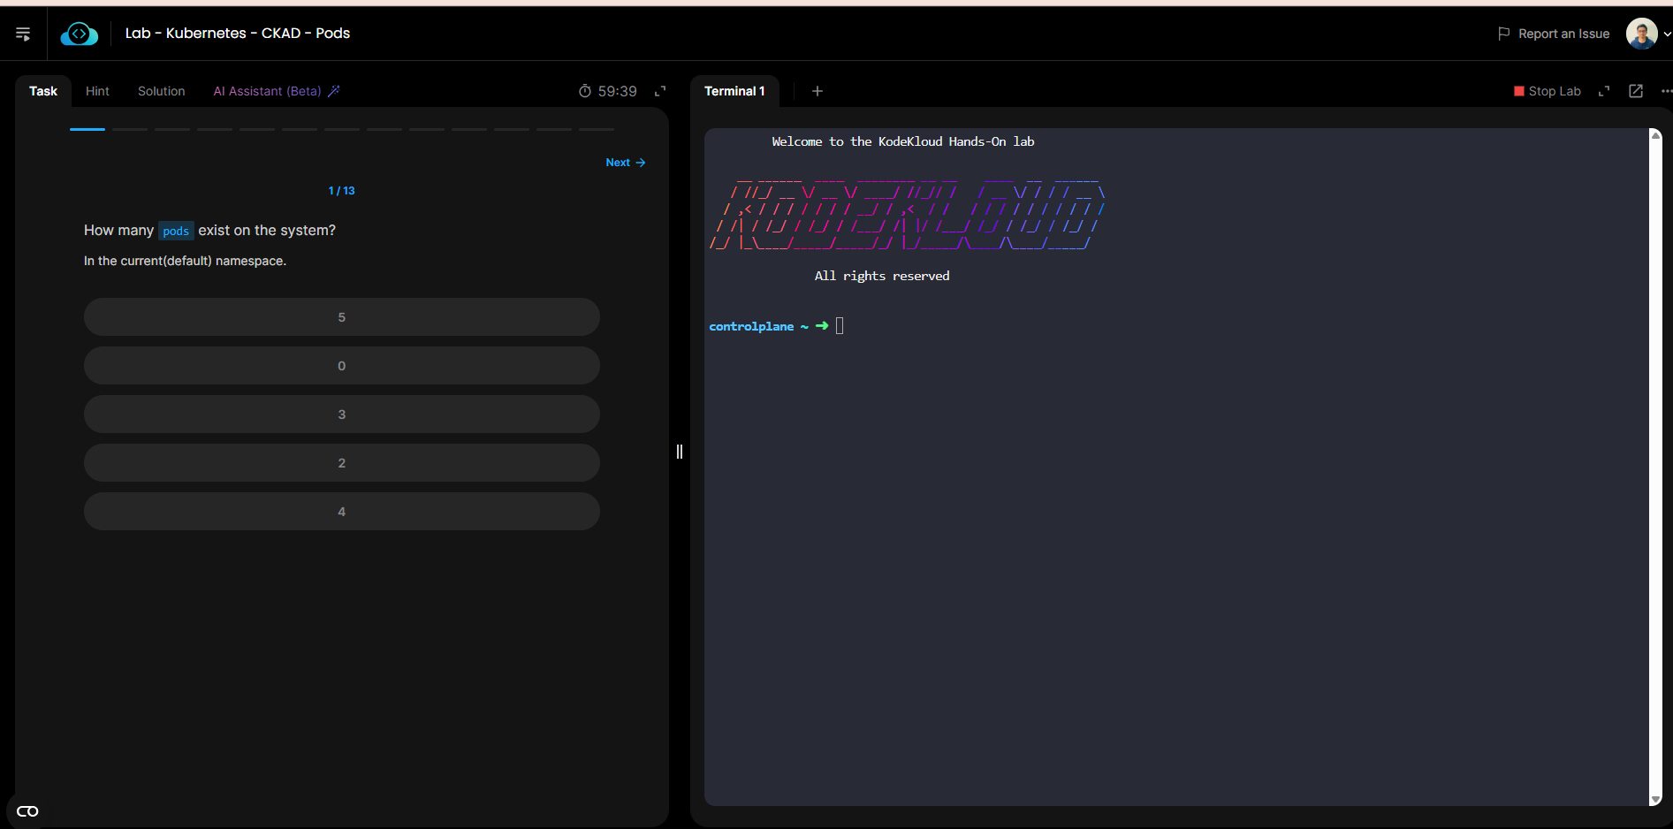Viewport: 1673px width, 829px height.
Task: Open terminal in a new window
Action: (1636, 91)
